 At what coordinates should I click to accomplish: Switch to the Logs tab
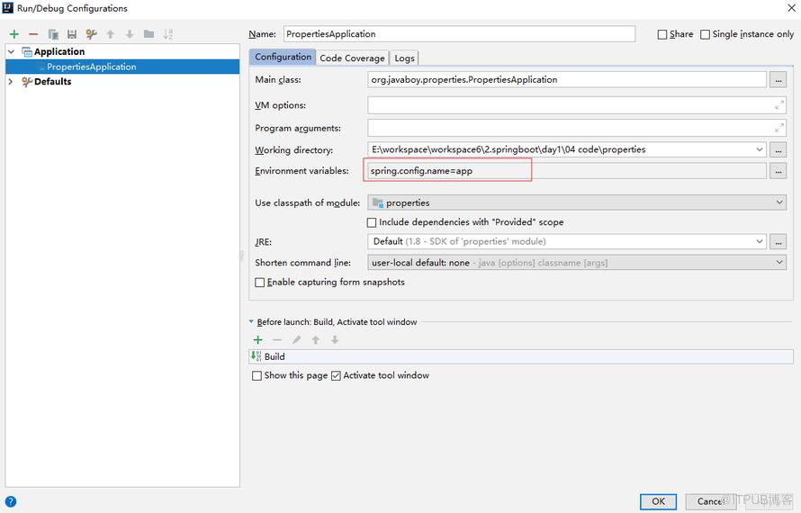click(405, 58)
